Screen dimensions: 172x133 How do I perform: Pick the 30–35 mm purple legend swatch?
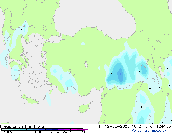tap(61, 129)
